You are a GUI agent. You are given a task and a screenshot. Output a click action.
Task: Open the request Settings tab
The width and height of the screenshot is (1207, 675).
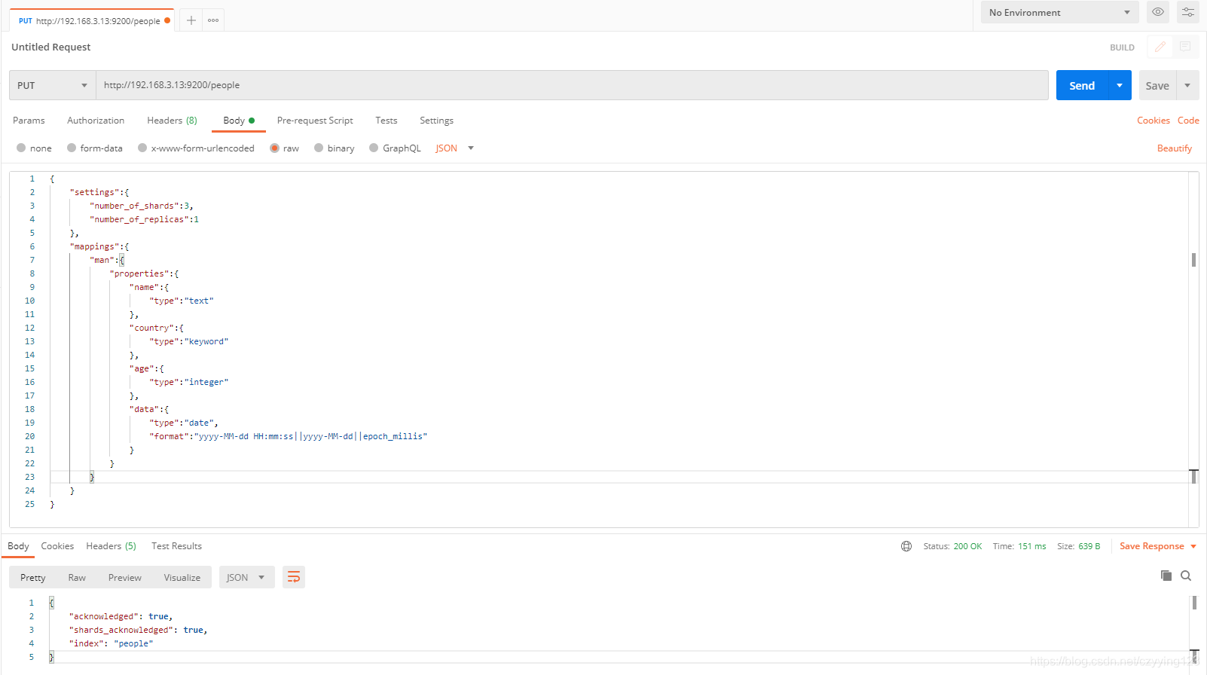pos(436,121)
